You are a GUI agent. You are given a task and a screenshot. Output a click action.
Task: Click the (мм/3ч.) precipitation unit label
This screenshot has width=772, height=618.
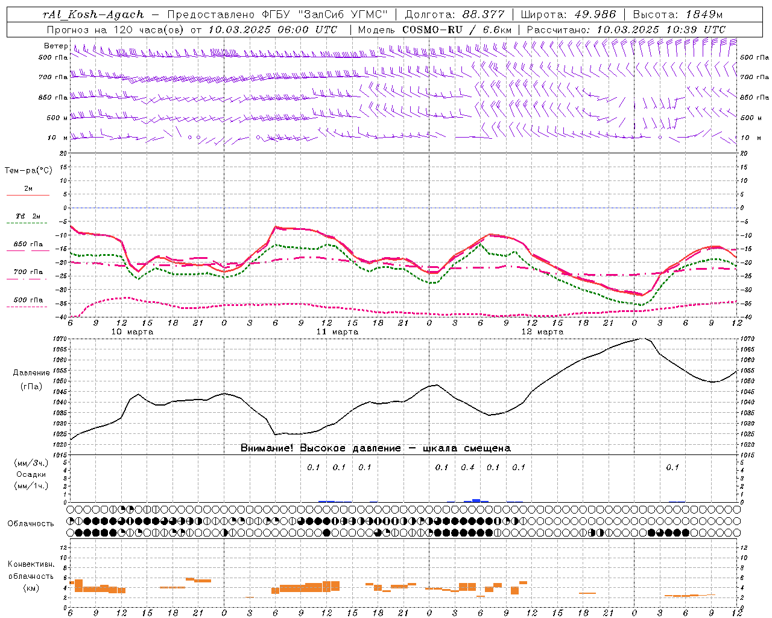(31, 463)
